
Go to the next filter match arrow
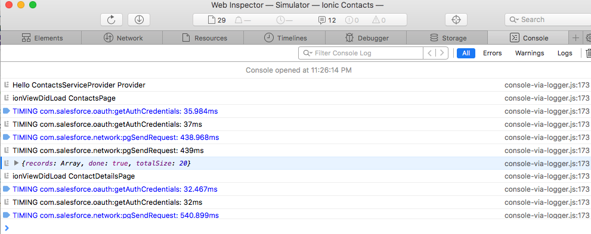coord(442,53)
